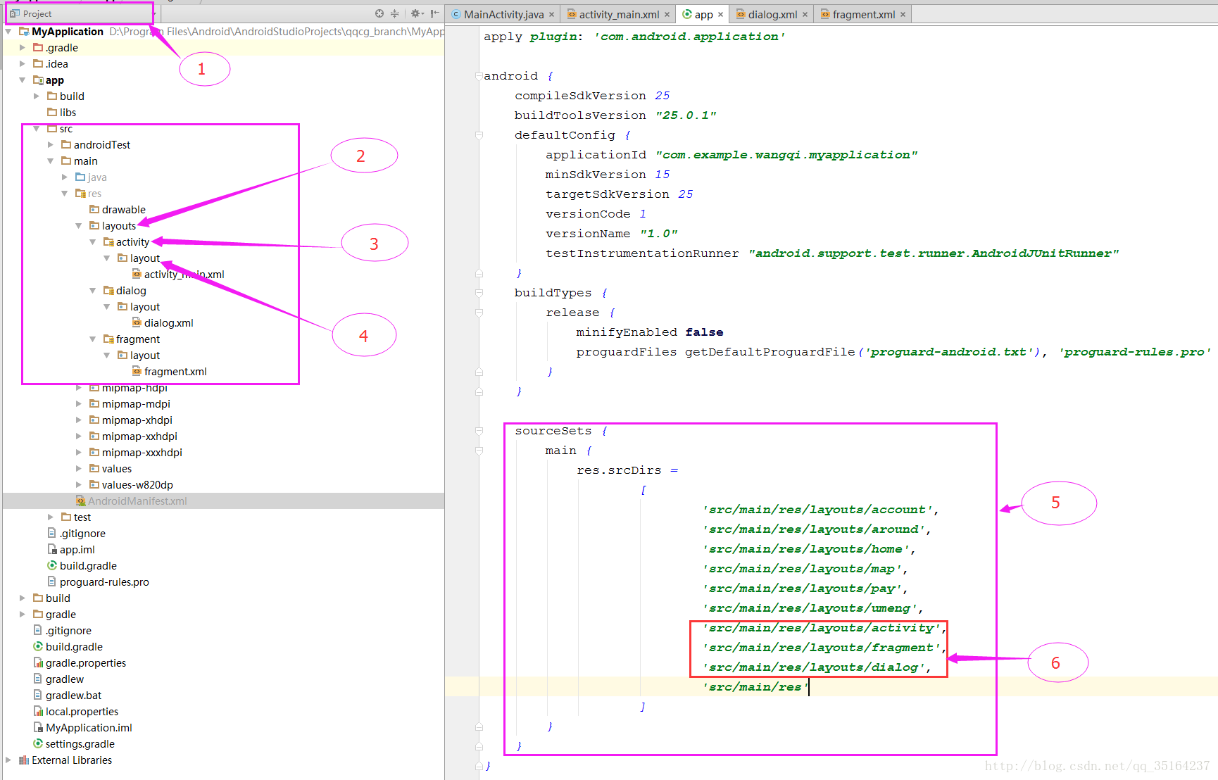Collapse the MyApplication root node
The image size is (1218, 780).
8,31
